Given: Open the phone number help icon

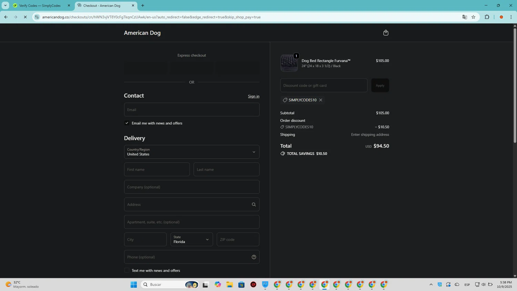Looking at the screenshot, I should point(254,257).
